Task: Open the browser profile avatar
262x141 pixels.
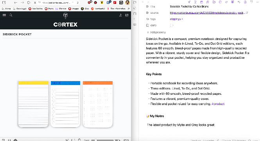Action: [127, 2]
